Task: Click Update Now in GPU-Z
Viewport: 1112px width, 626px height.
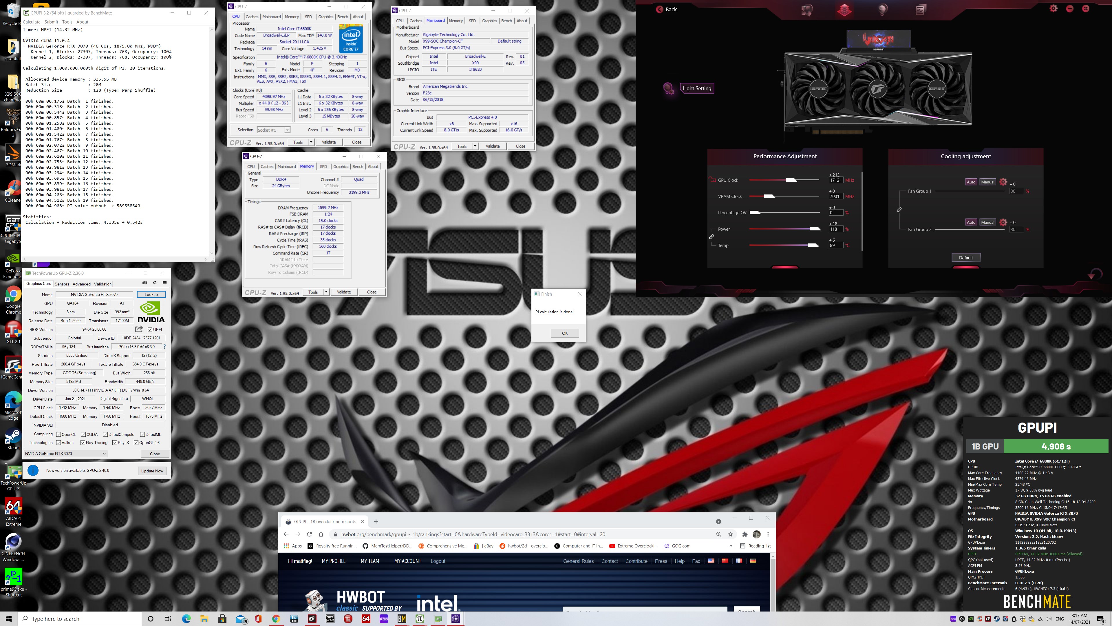Action: click(x=152, y=471)
